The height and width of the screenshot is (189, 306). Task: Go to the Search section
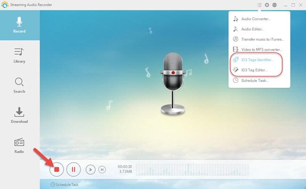point(19,86)
